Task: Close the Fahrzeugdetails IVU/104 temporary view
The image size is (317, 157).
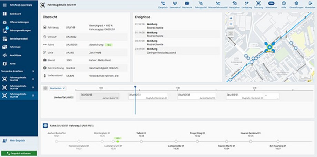Action: coord(33,87)
